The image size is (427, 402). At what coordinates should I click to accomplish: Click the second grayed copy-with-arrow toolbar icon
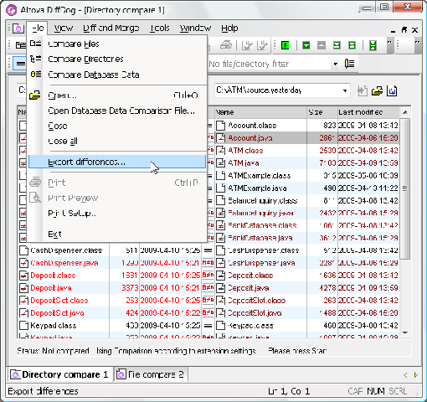pyautogui.click(x=262, y=45)
